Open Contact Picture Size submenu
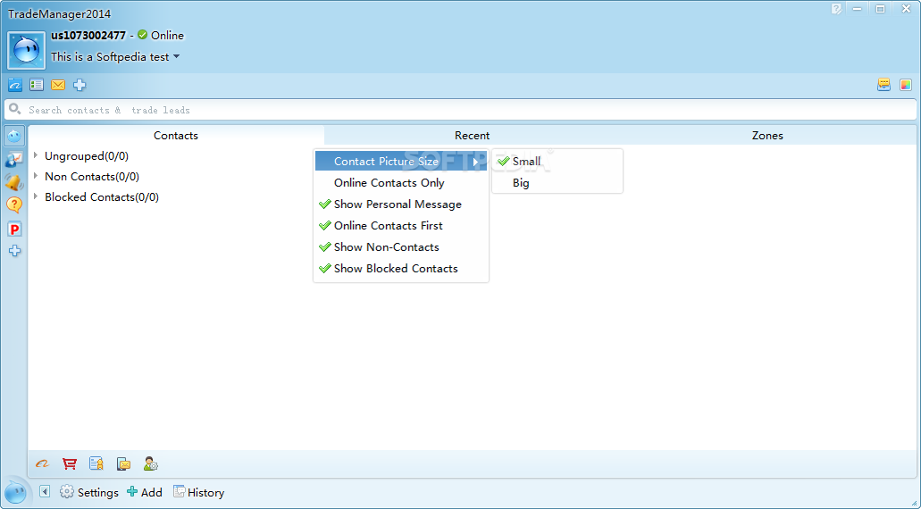 [400, 162]
